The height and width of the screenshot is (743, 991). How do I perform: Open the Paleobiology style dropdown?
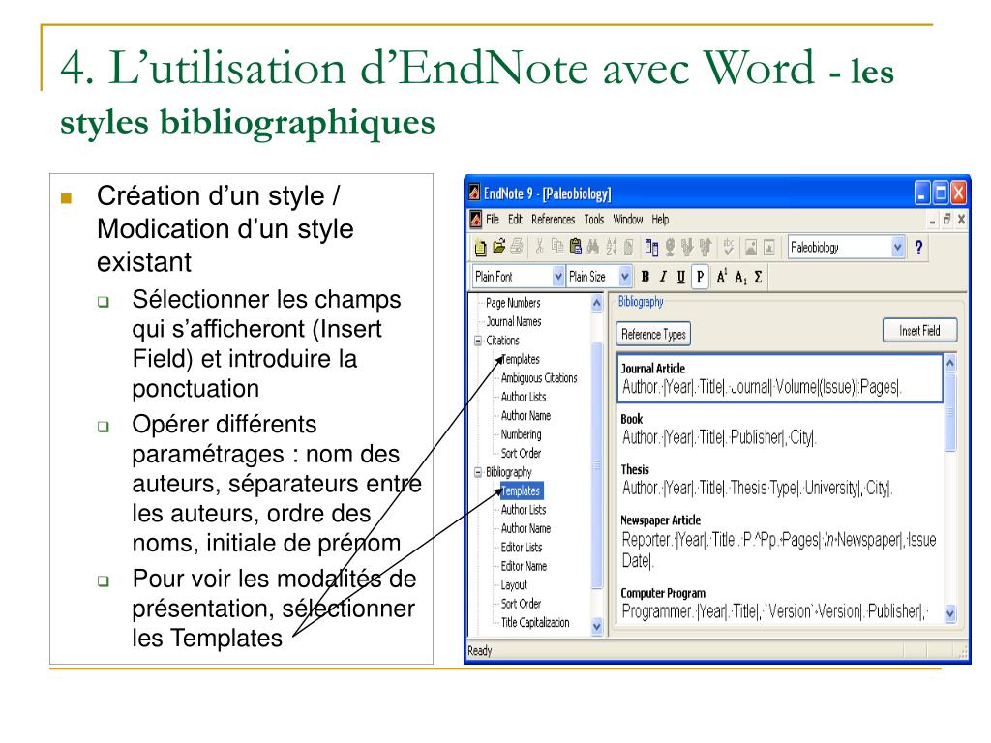click(897, 247)
